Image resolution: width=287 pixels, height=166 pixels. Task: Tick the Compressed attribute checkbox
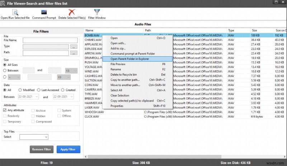point(33,122)
